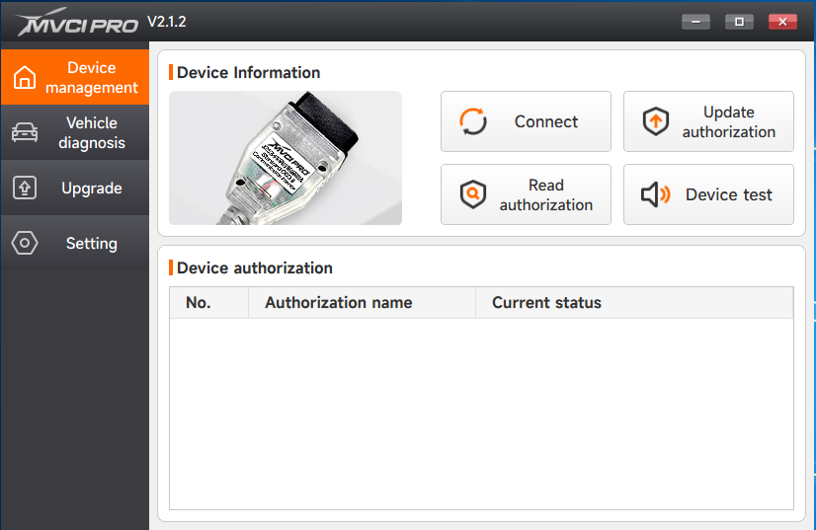The height and width of the screenshot is (530, 816).
Task: Click the speaker Device test icon
Action: (656, 194)
